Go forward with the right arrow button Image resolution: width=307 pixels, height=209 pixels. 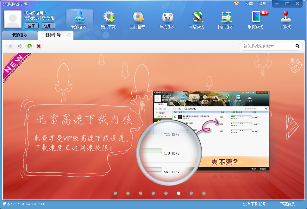click(x=20, y=46)
